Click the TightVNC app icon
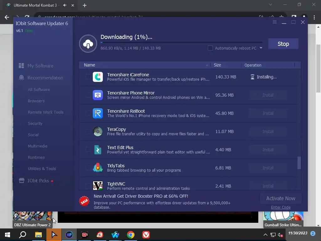Viewport: 321px width, 241px height. point(98,186)
